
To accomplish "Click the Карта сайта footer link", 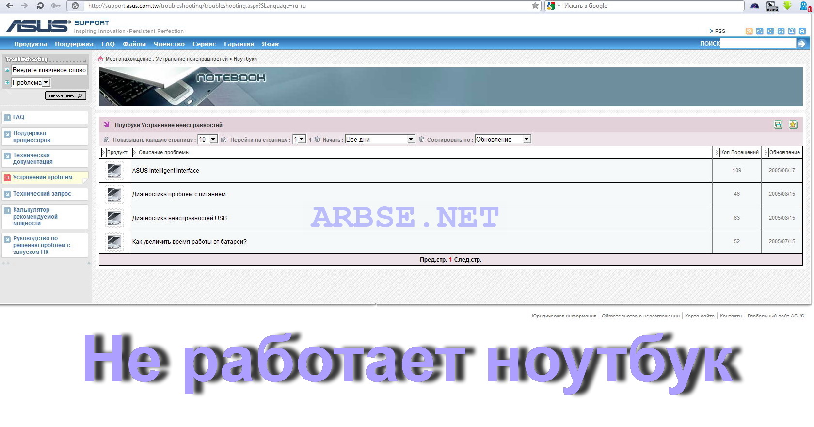I will 700,316.
